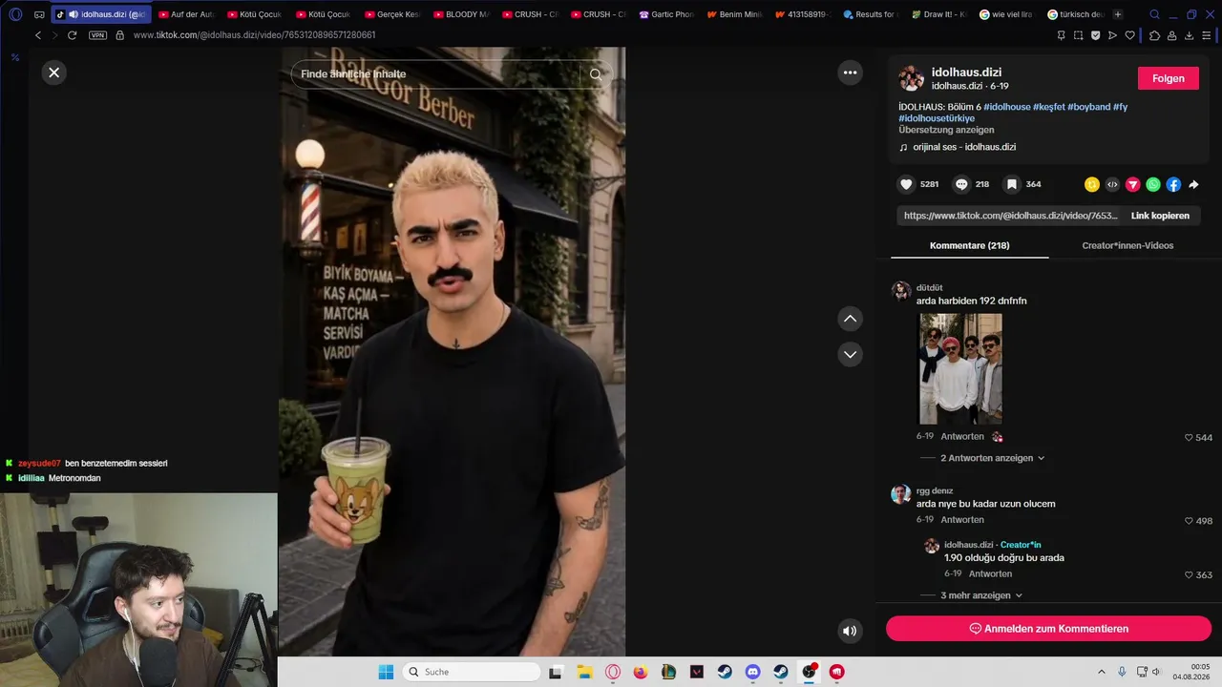Click the embed code icon
The width and height of the screenshot is (1222, 687).
point(1112,184)
